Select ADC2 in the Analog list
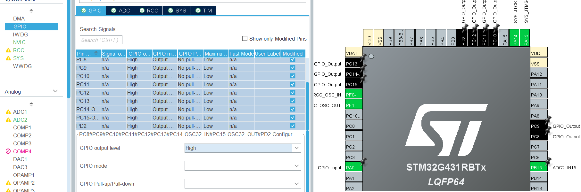581x192 pixels. (20, 120)
